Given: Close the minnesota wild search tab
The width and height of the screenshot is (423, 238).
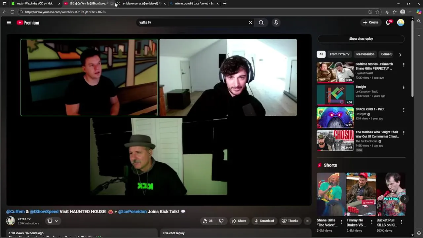Looking at the screenshot, I should (x=217, y=4).
